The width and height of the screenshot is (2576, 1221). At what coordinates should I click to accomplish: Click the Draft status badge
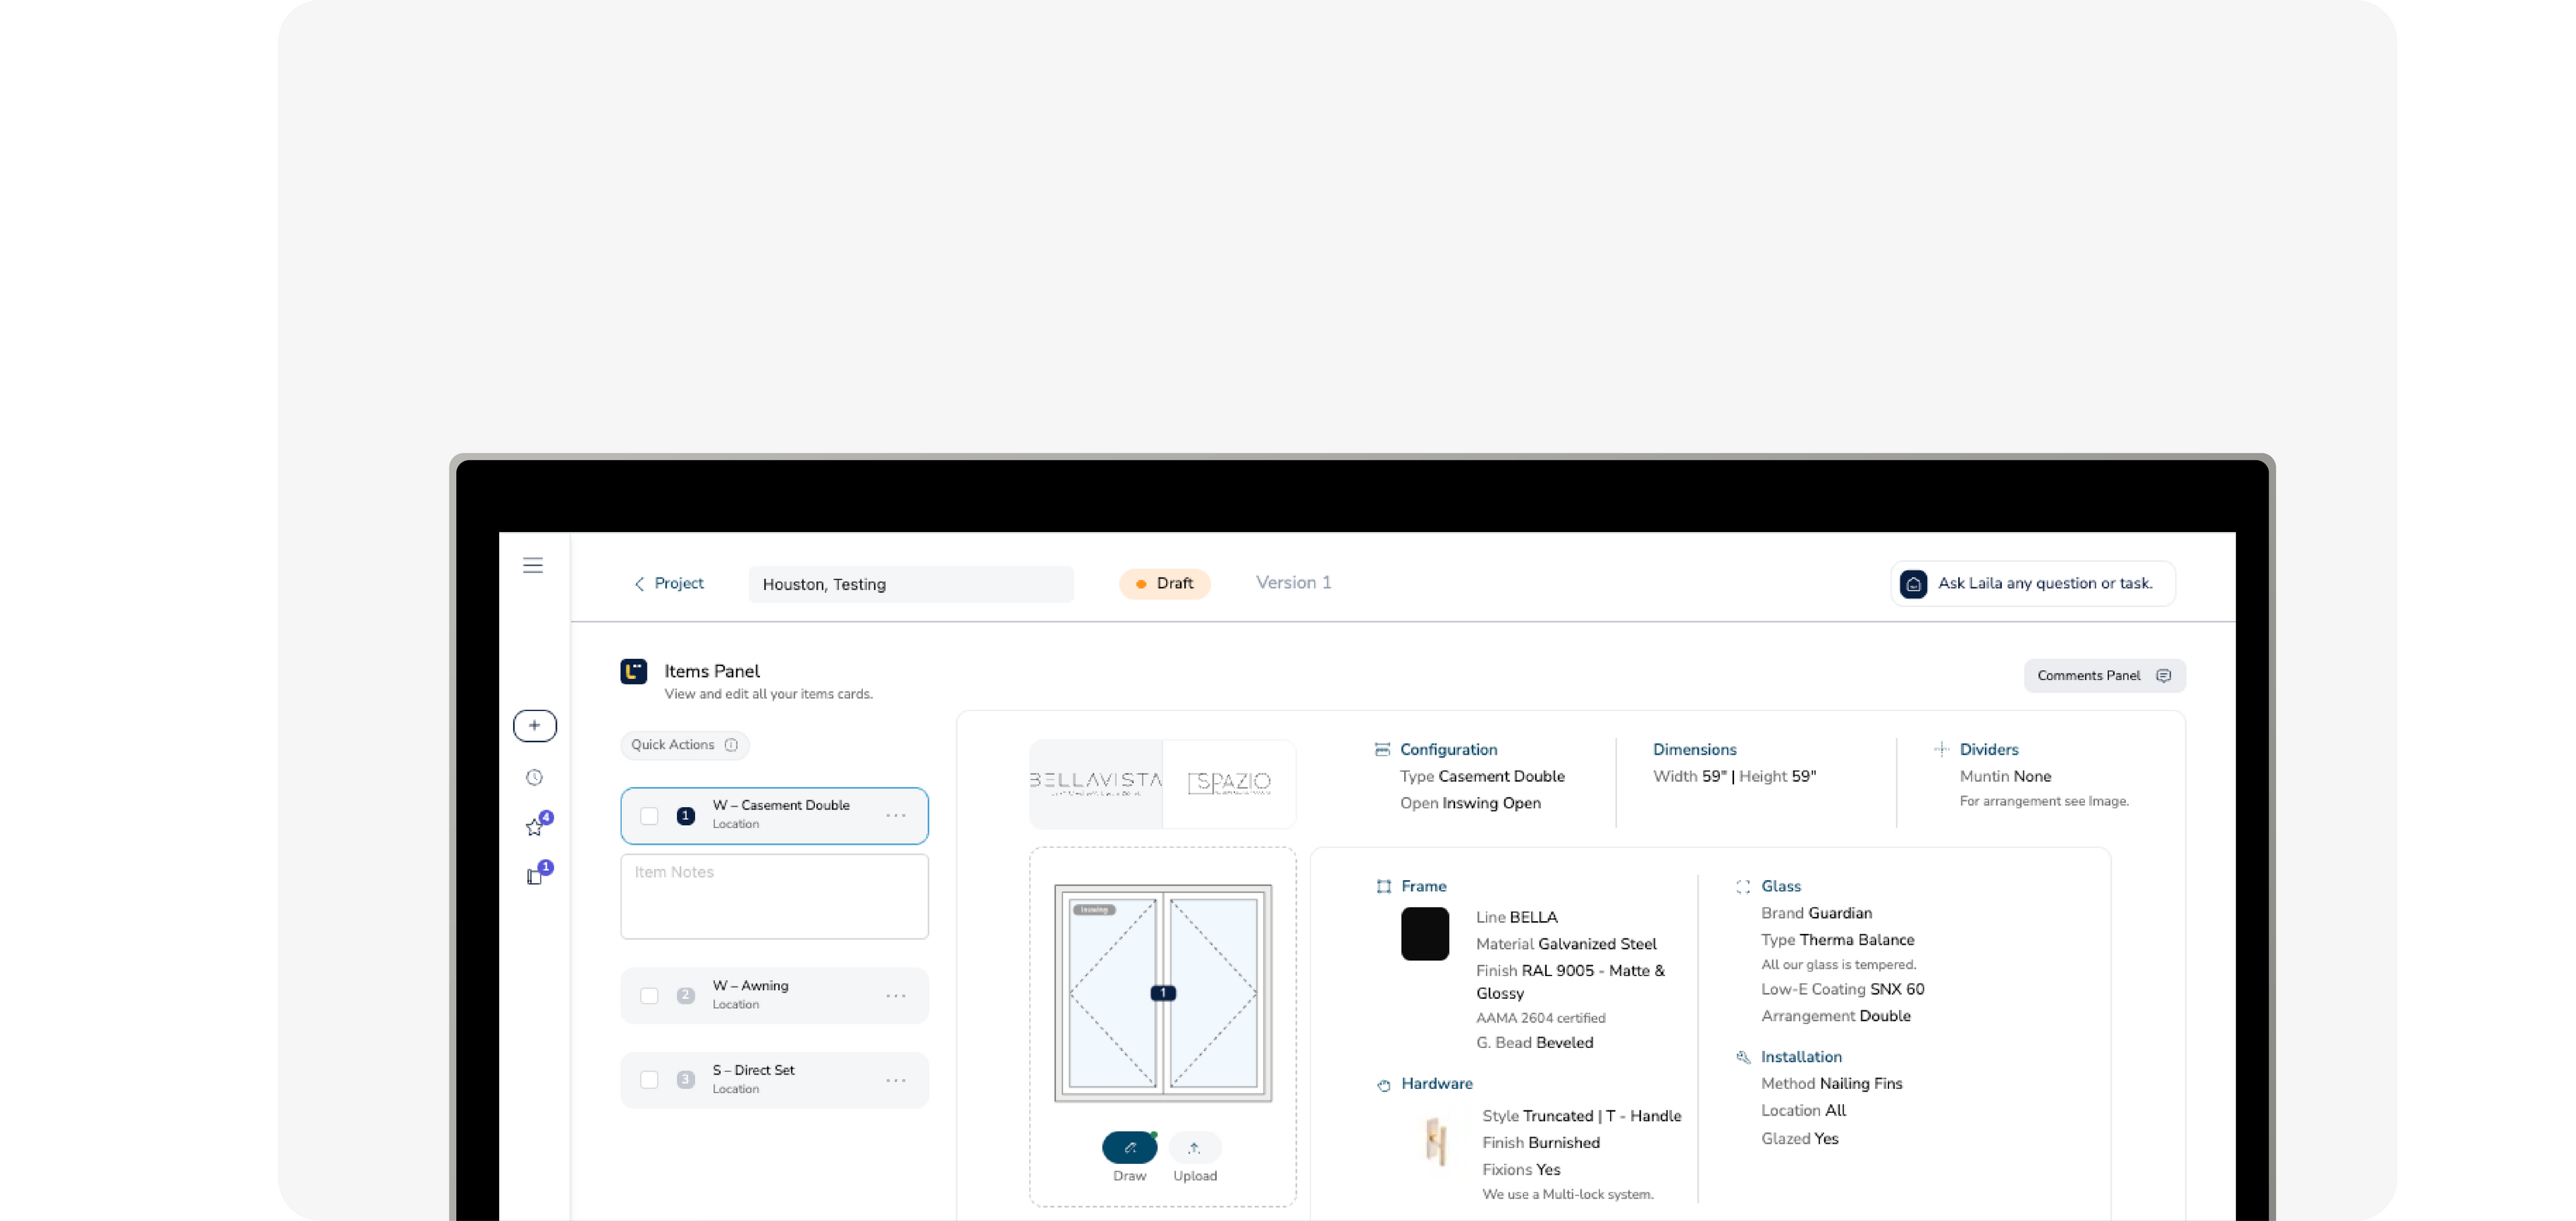(1164, 584)
